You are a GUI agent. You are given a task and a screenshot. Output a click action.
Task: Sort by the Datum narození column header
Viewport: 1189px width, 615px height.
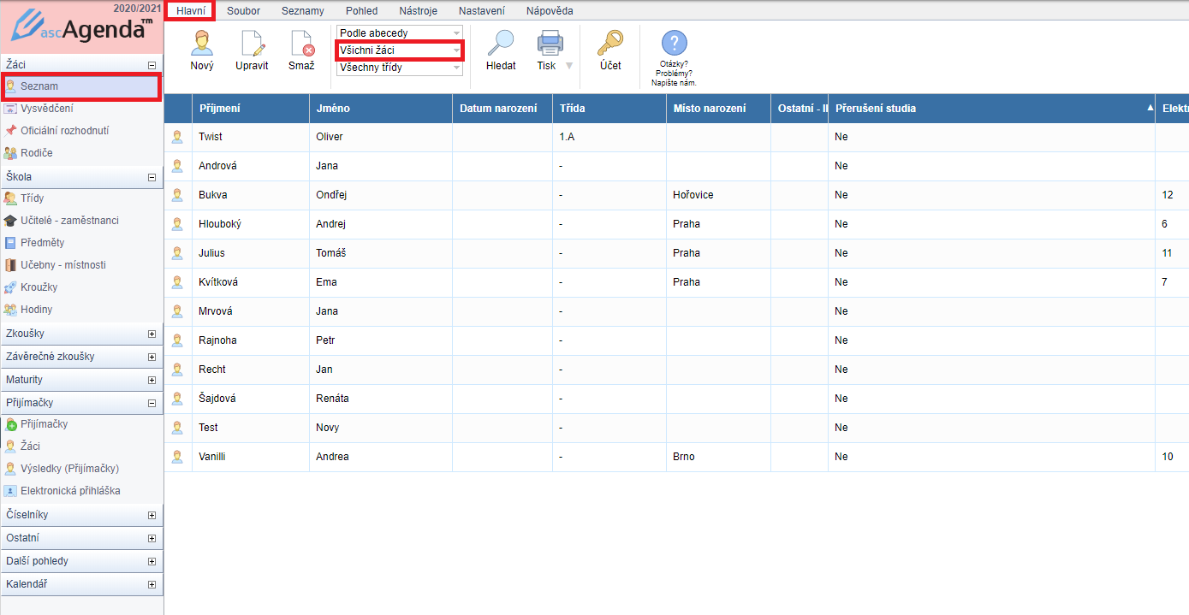coord(502,109)
